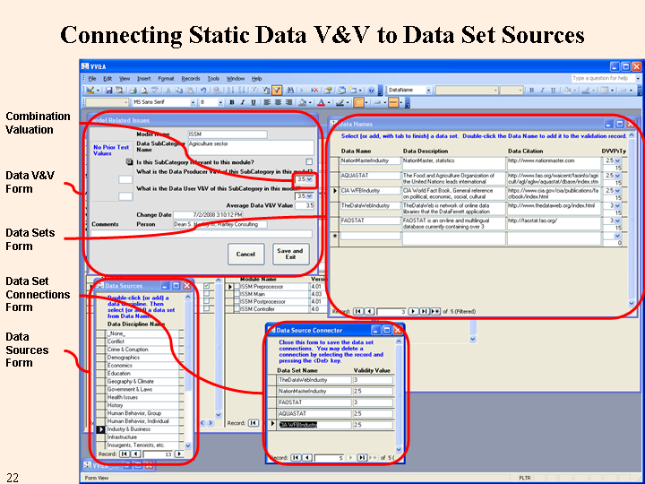Image resolution: width=645 pixels, height=484 pixels.
Task: Open the Records menu
Action: tap(190, 79)
